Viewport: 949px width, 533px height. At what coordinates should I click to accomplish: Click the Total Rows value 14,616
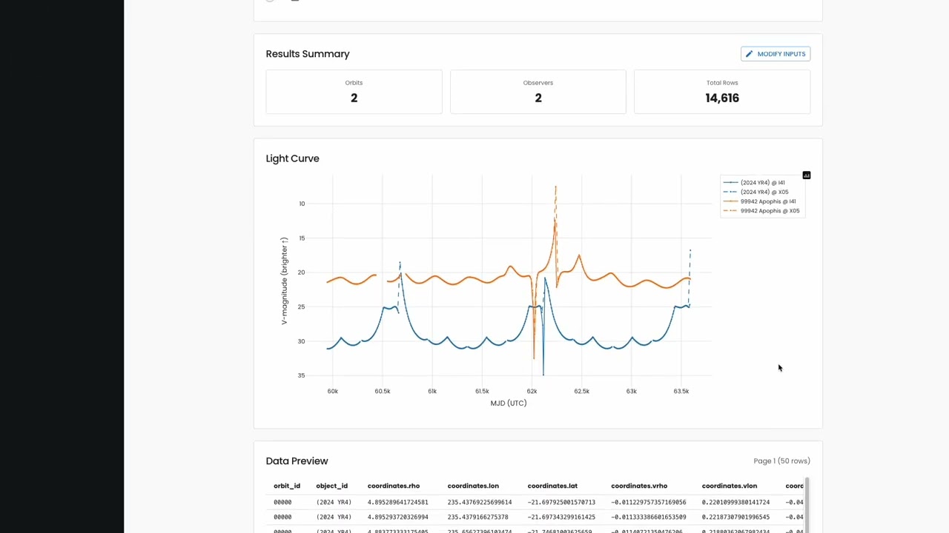(722, 98)
